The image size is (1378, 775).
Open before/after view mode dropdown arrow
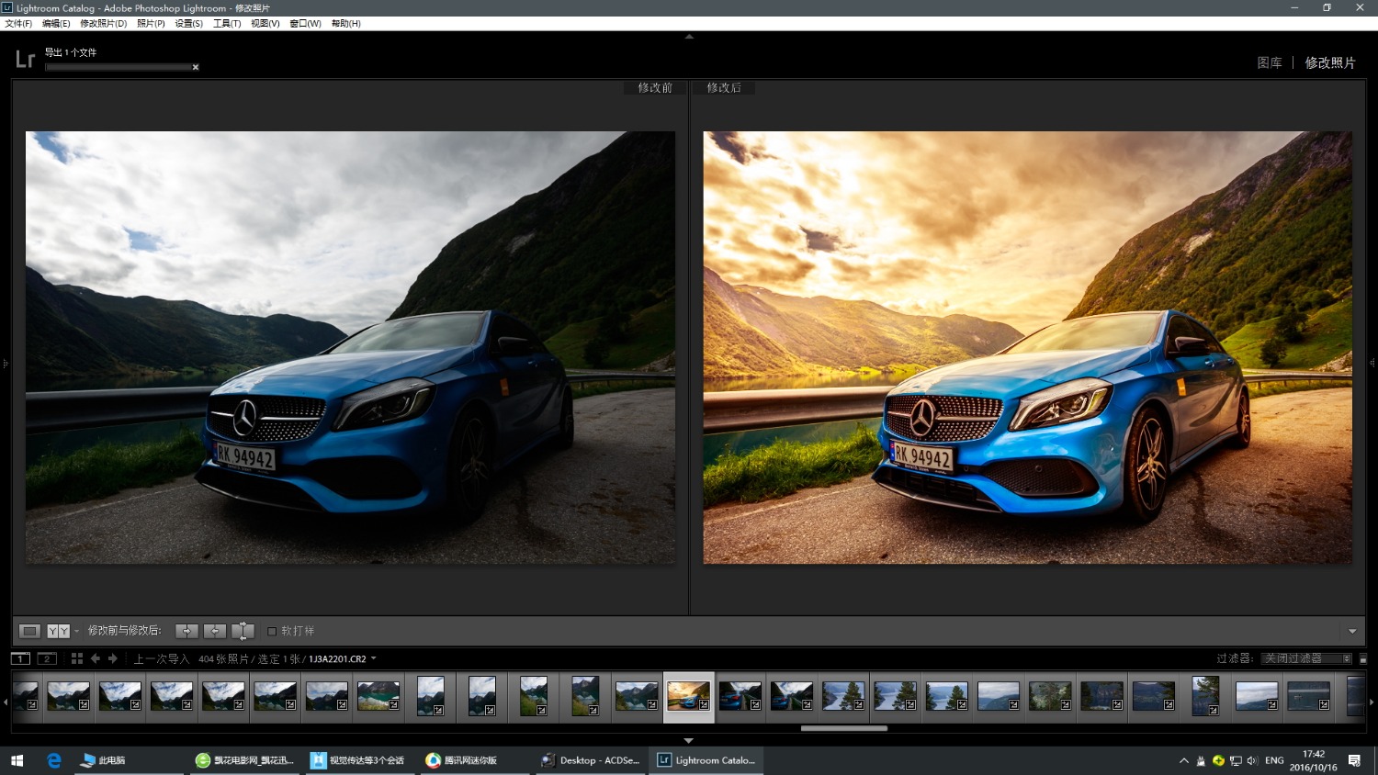76,631
